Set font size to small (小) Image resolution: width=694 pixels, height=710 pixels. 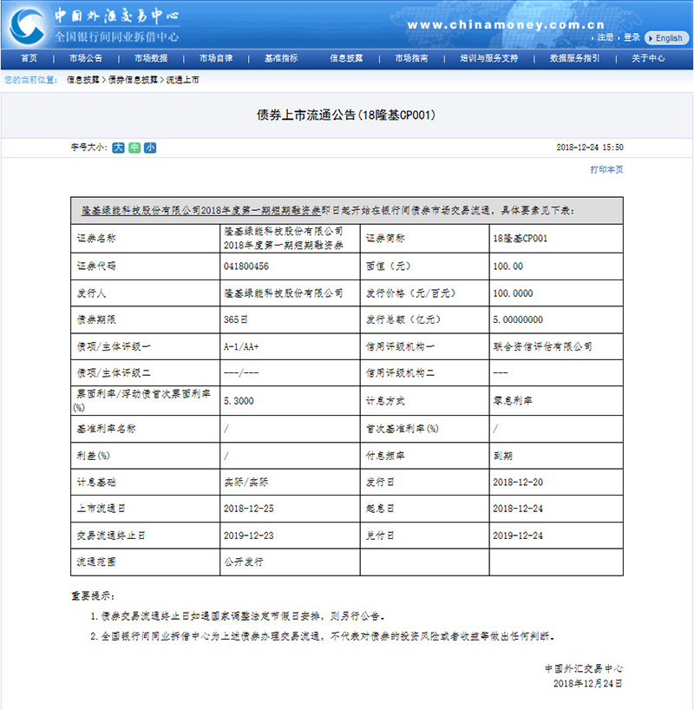click(150, 148)
